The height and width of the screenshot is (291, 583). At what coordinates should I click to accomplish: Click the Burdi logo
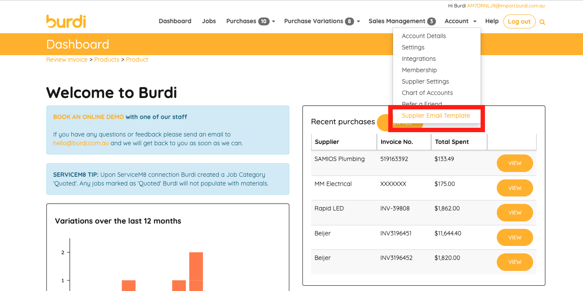tap(66, 21)
